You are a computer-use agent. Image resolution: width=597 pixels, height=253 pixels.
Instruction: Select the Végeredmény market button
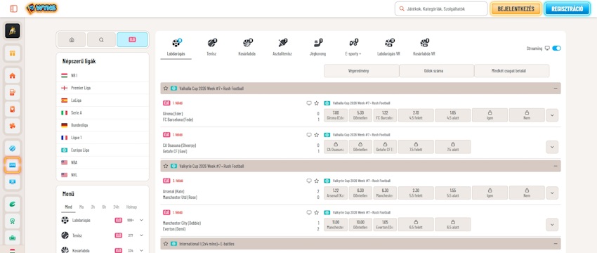(361, 71)
